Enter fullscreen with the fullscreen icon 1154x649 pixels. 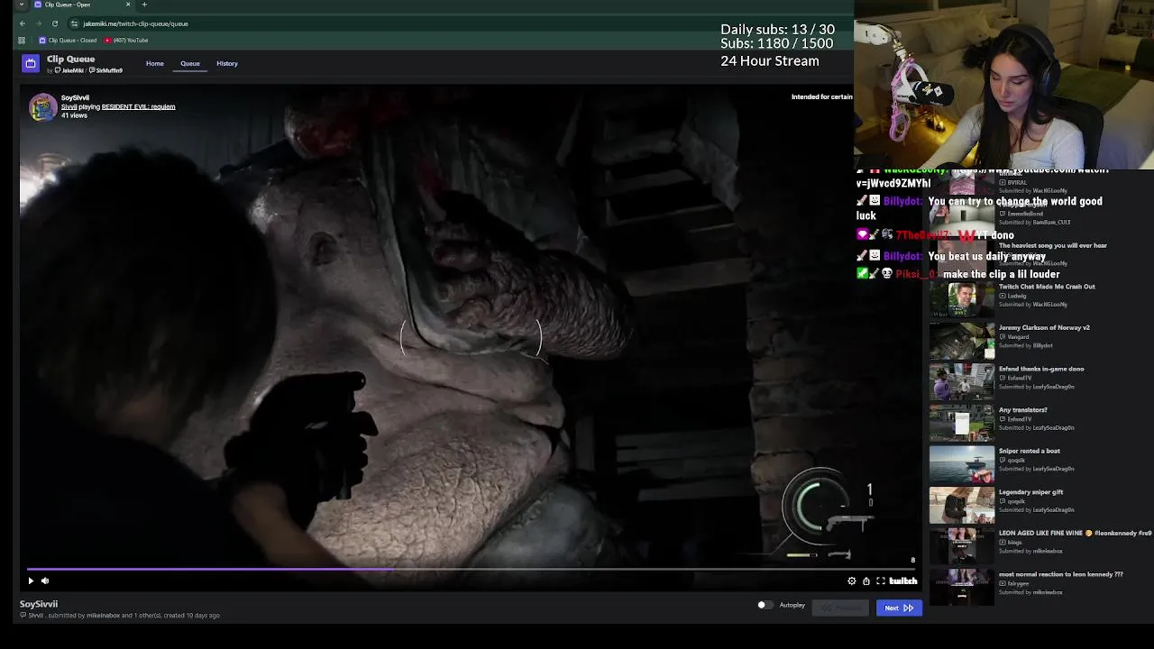(x=881, y=581)
